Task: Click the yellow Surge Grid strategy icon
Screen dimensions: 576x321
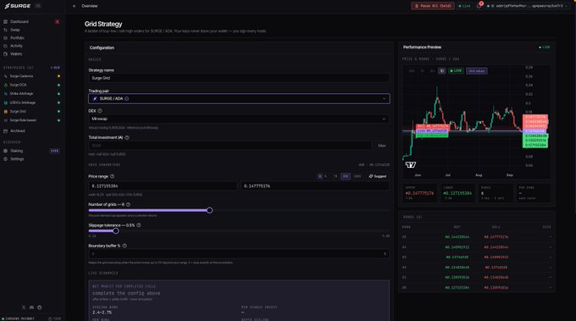Action: click(x=6, y=111)
